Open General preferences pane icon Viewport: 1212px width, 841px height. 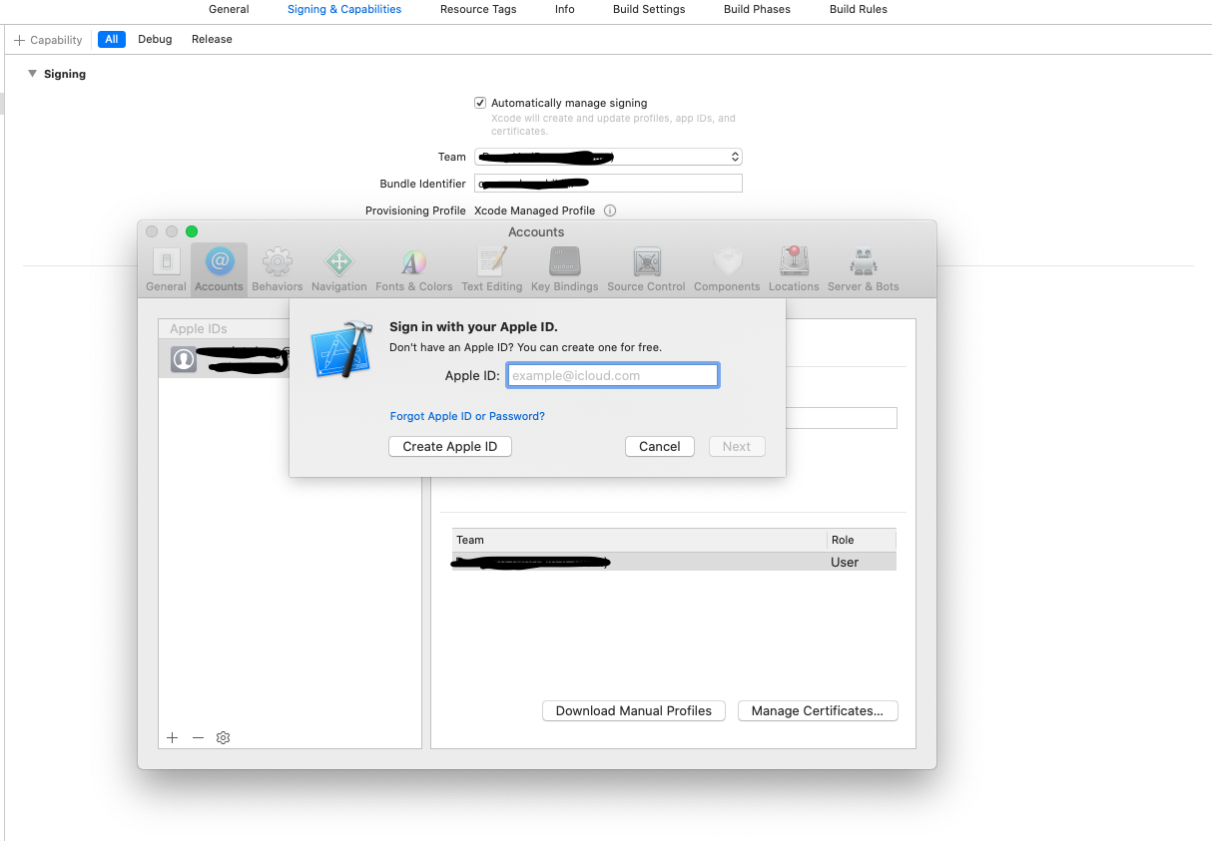click(166, 262)
